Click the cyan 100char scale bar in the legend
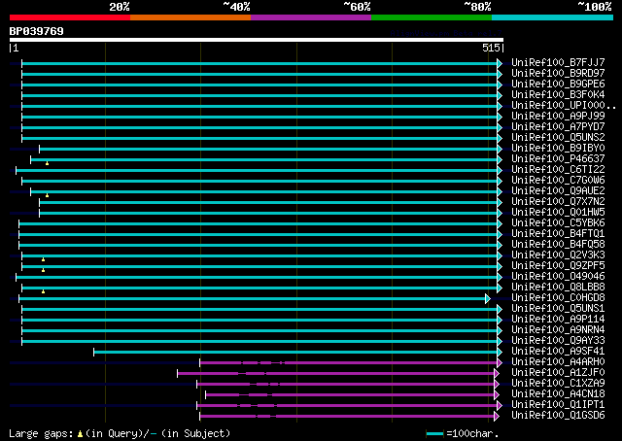Viewport: 622px width, 441px height. coord(434,434)
